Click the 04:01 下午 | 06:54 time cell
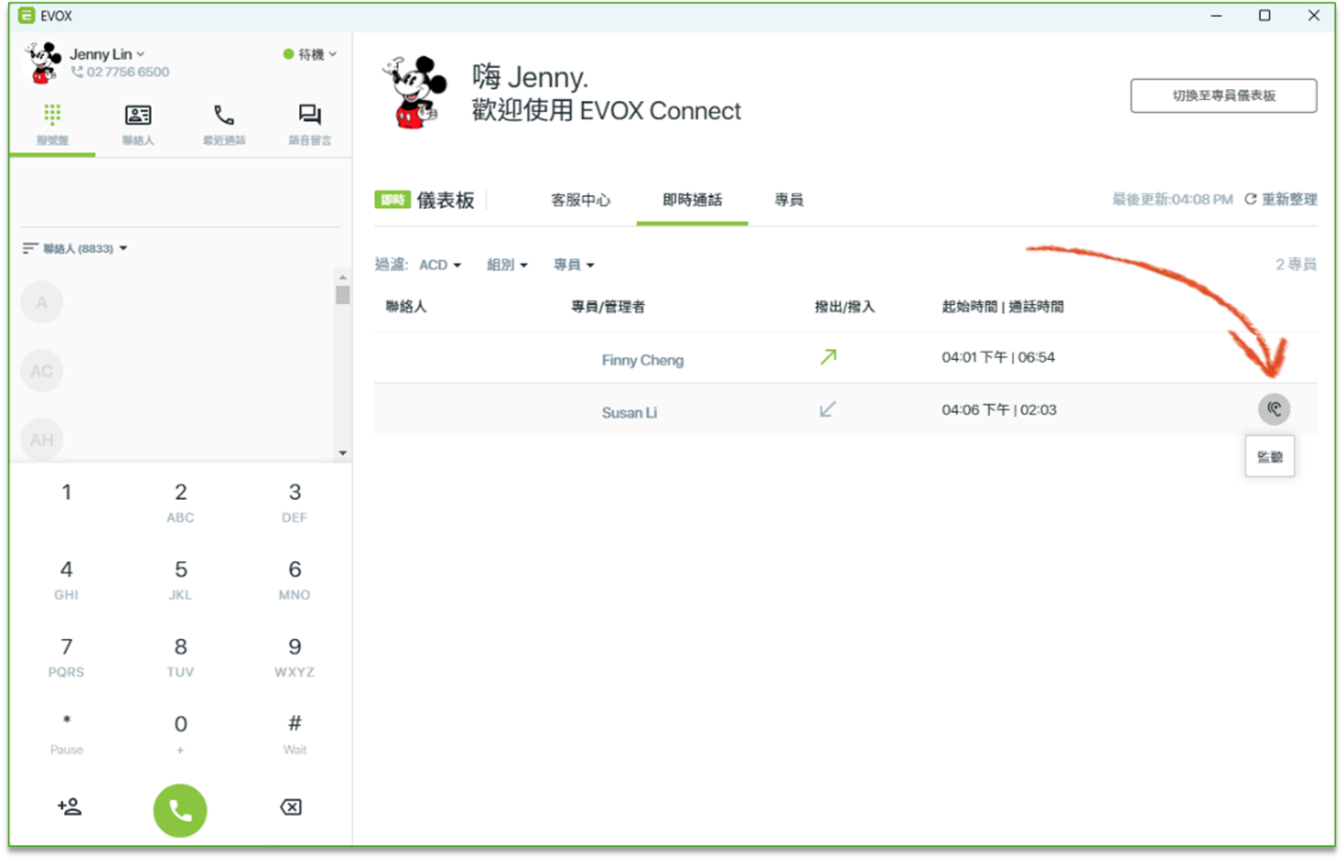This screenshot has height=860, width=1344. click(x=998, y=357)
